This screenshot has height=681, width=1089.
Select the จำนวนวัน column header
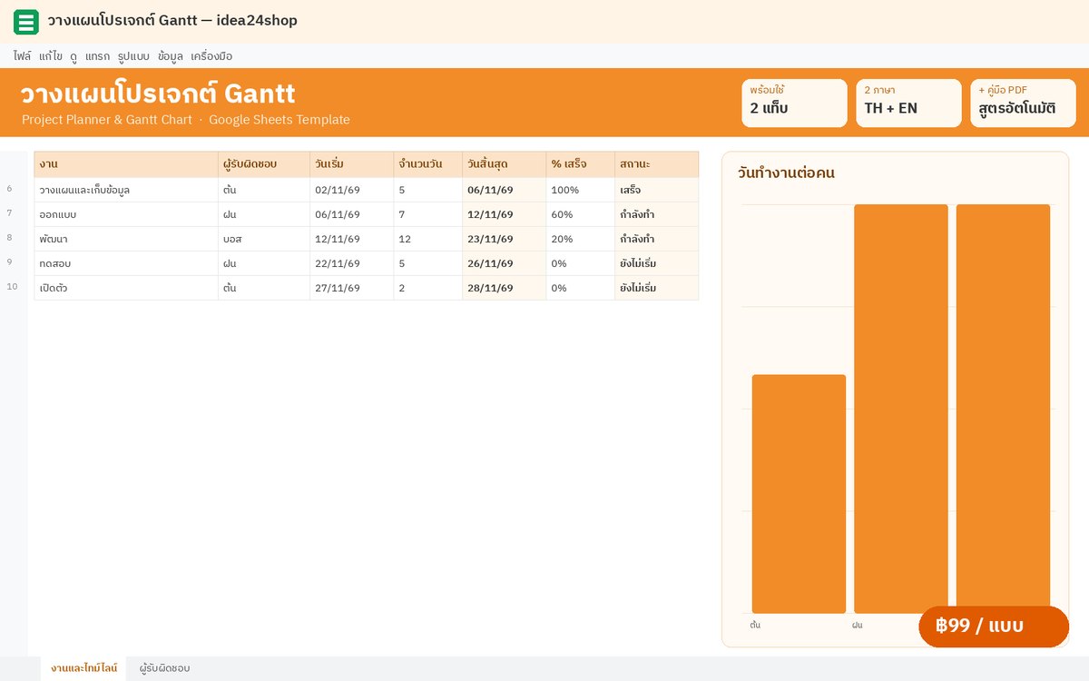coord(428,164)
